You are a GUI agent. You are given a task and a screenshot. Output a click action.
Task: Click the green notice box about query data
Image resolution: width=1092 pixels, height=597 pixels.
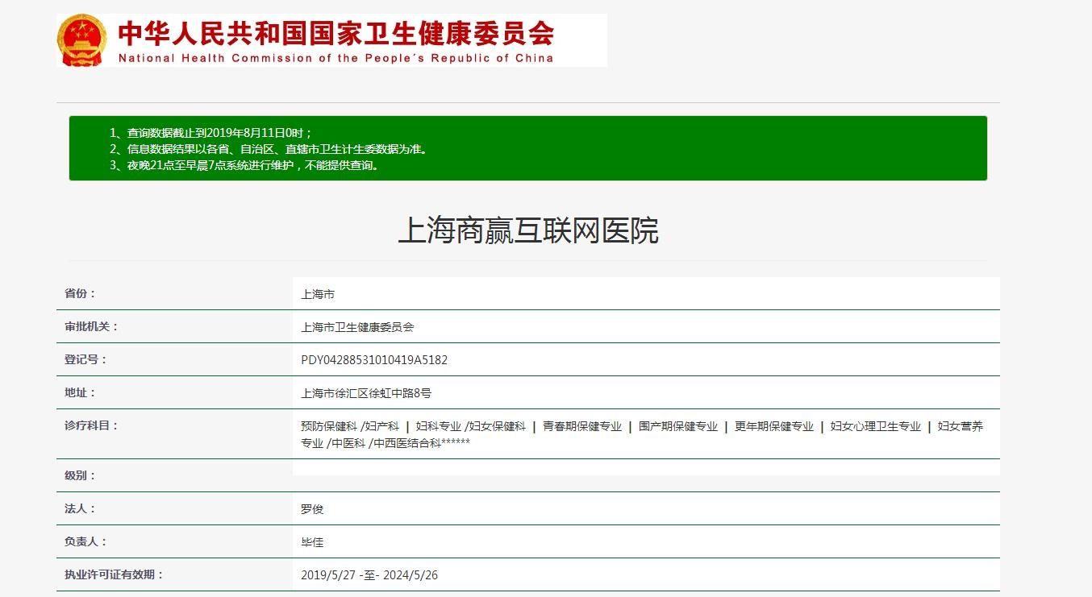click(527, 148)
